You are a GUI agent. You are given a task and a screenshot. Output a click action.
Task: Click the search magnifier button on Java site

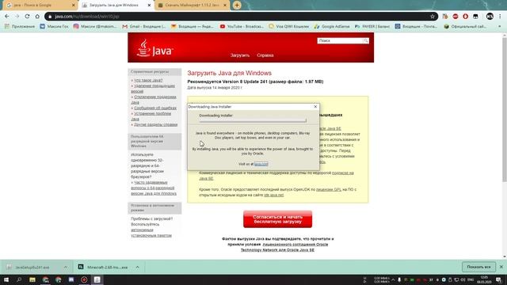coord(366,40)
